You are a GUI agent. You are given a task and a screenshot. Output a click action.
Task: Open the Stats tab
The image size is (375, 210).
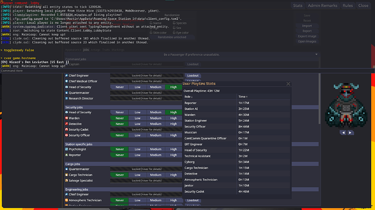click(x=297, y=5)
